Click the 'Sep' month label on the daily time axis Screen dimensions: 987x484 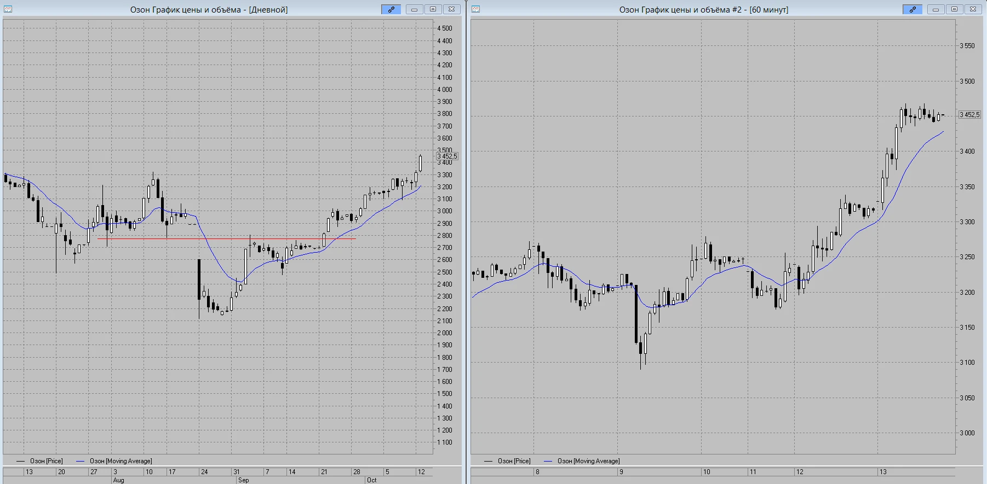tap(243, 480)
